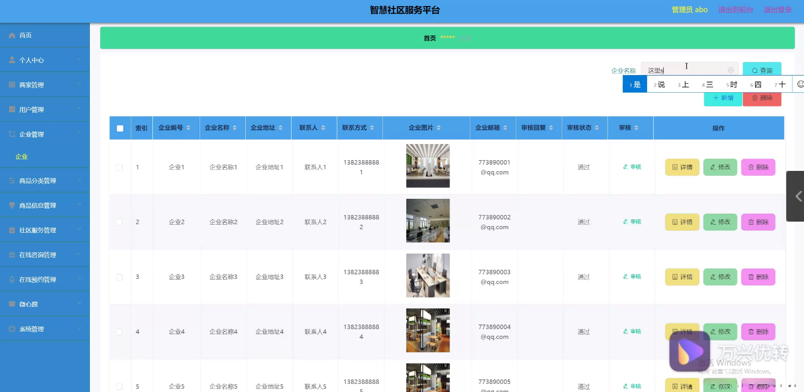This screenshot has width=804, height=392.
Task: Toggle the select-all checkbox in table header
Action: coord(120,128)
